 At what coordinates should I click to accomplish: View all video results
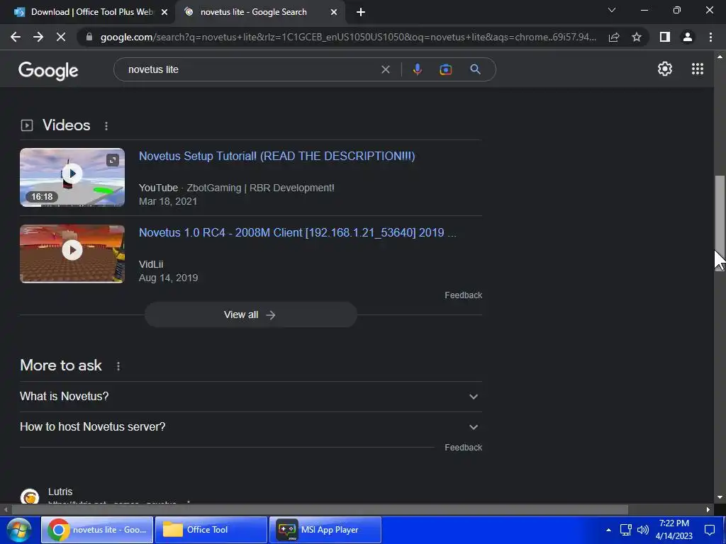tap(250, 314)
